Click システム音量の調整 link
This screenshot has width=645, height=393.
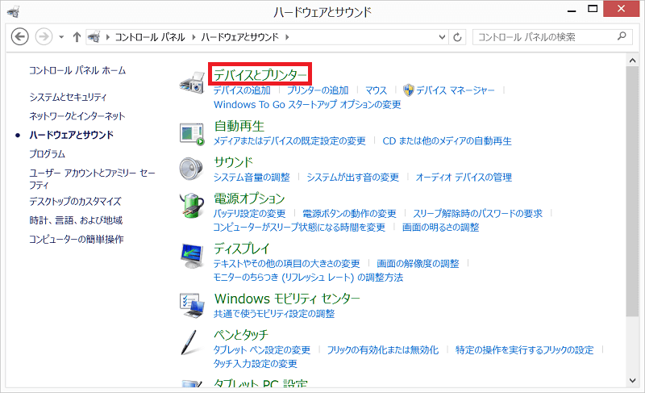252,178
